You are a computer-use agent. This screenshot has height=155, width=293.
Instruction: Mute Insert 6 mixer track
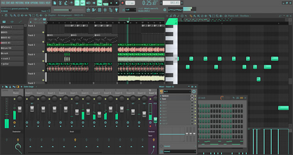[x=83, y=99]
